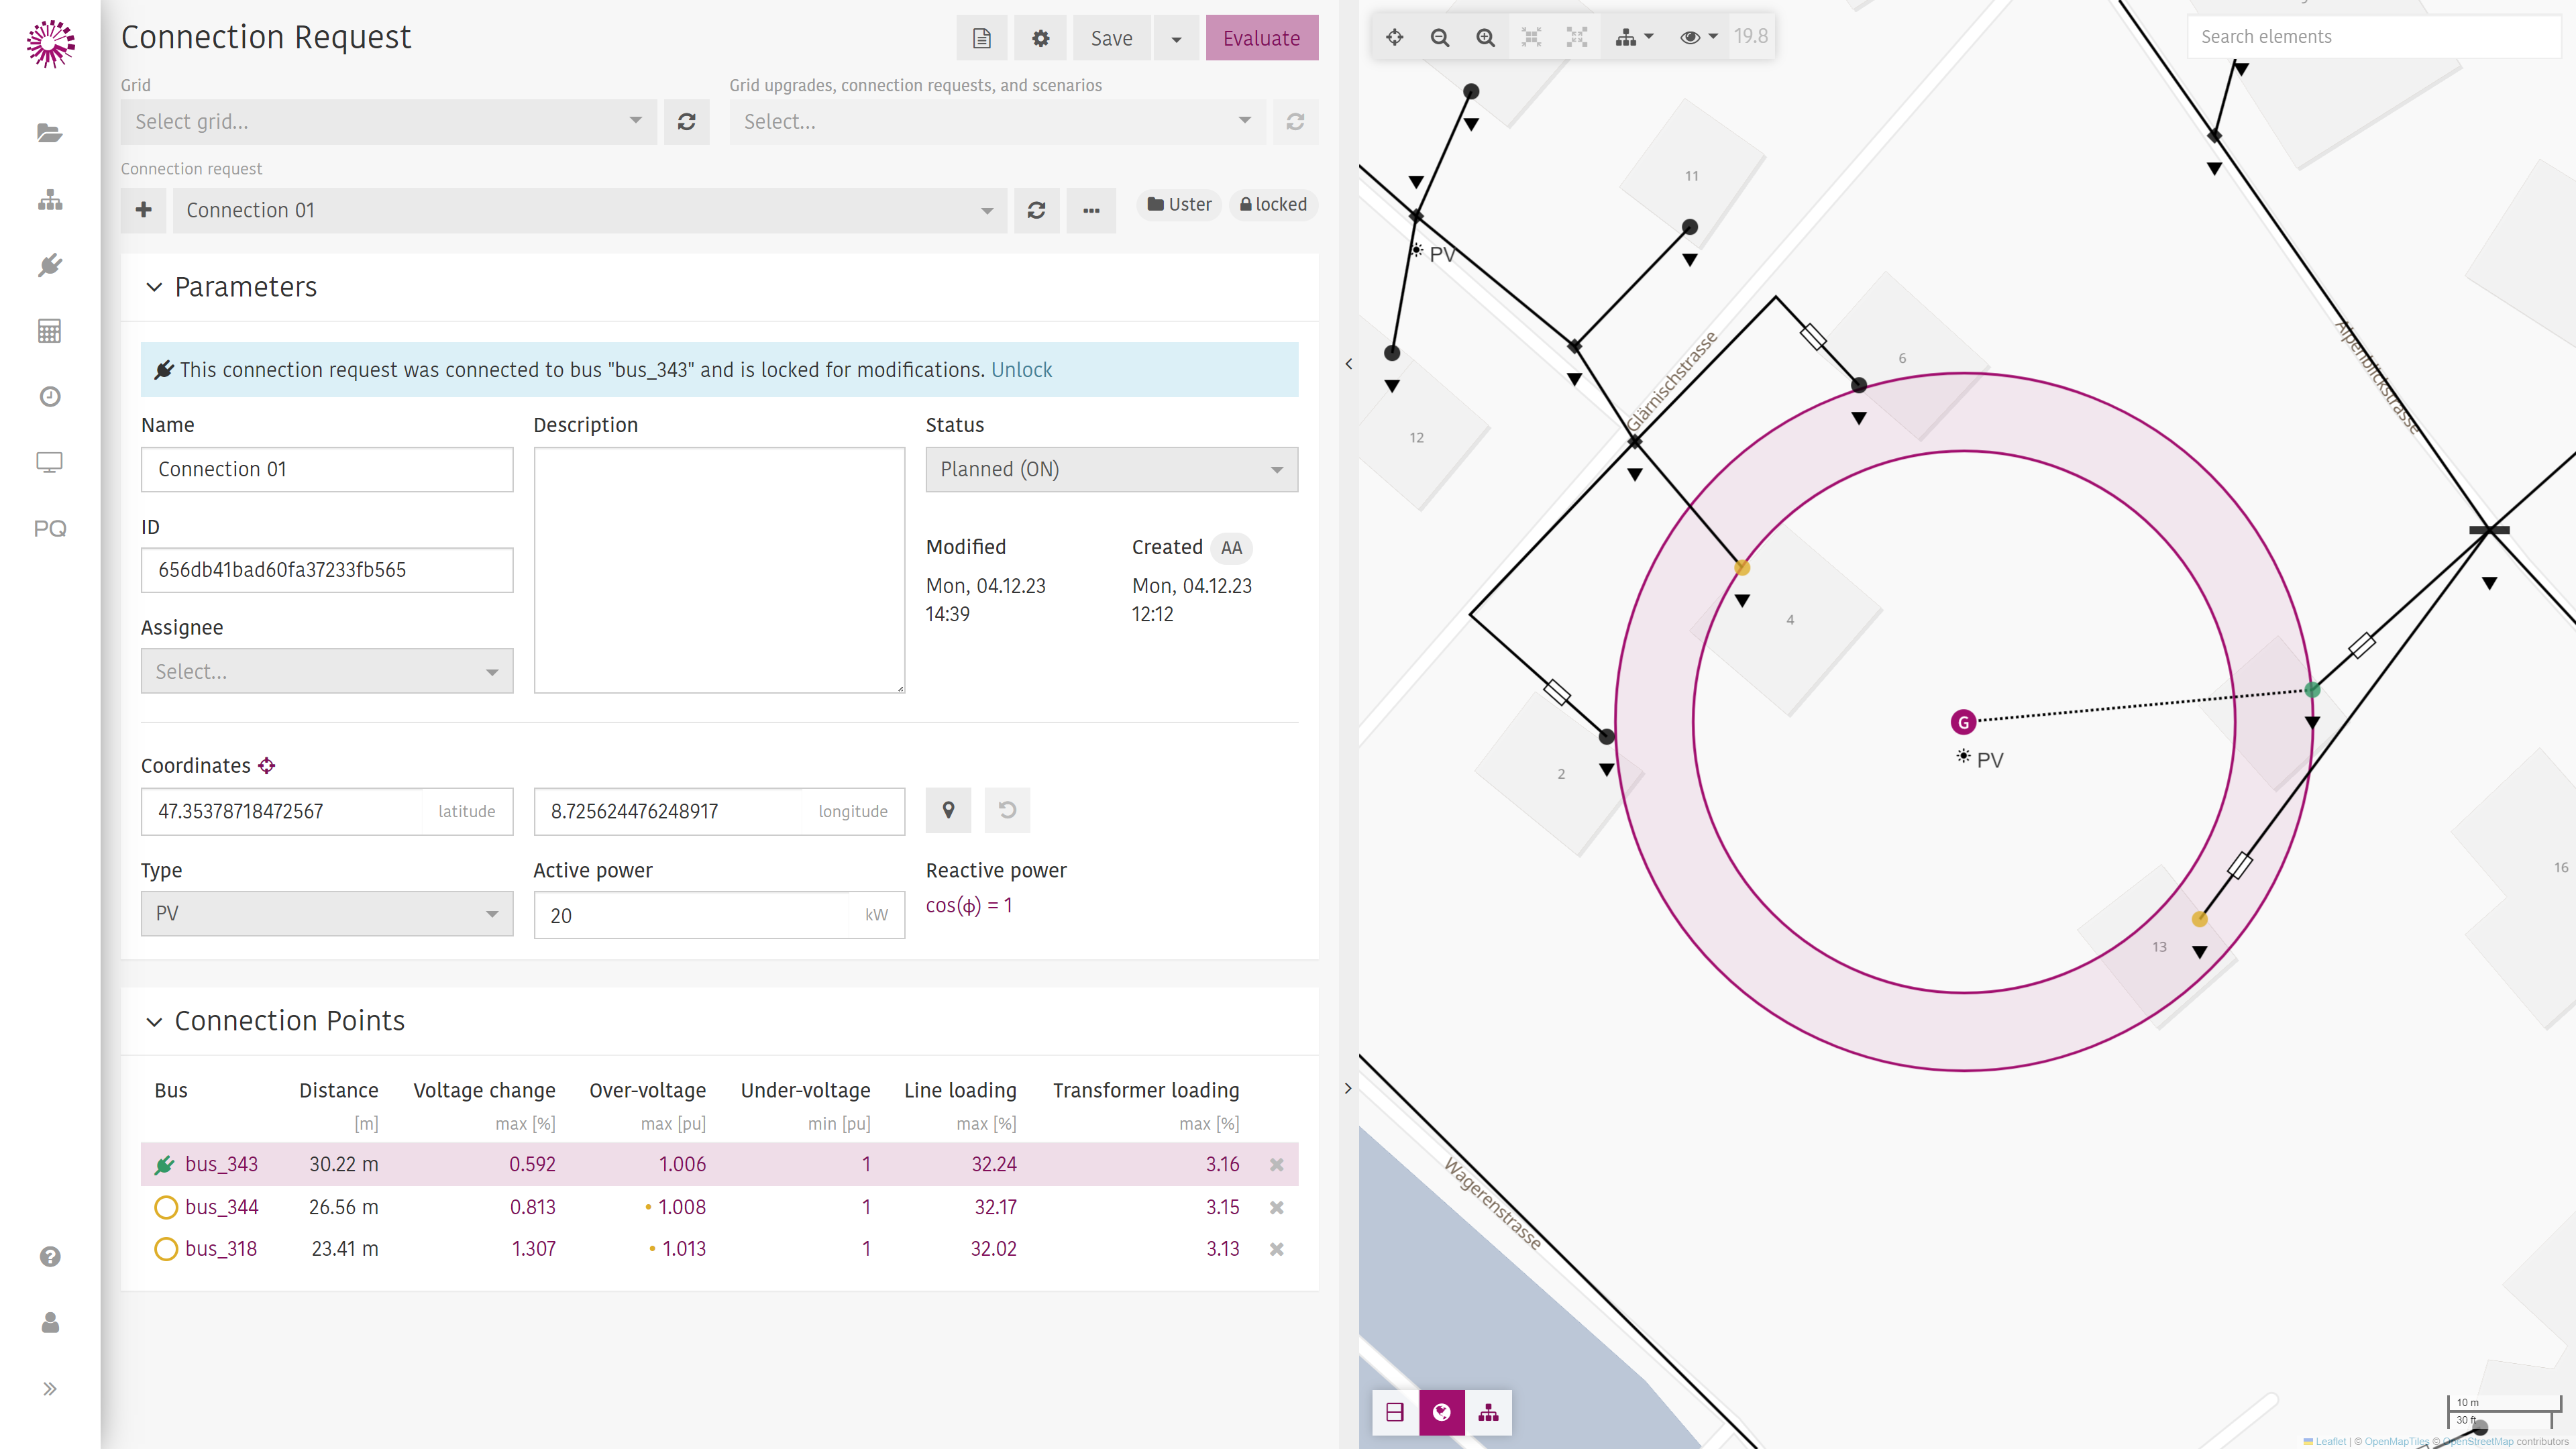Image resolution: width=2576 pixels, height=1449 pixels.
Task: Open the document report icon button
Action: tap(982, 38)
